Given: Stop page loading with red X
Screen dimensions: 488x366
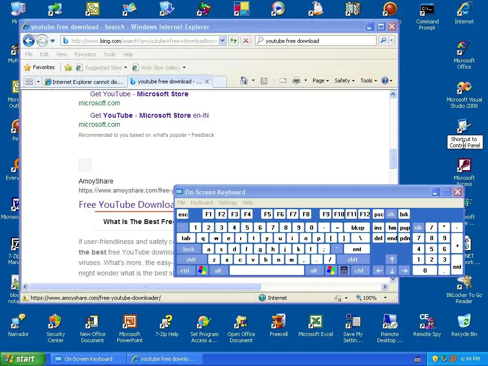Looking at the screenshot, I should (246, 41).
